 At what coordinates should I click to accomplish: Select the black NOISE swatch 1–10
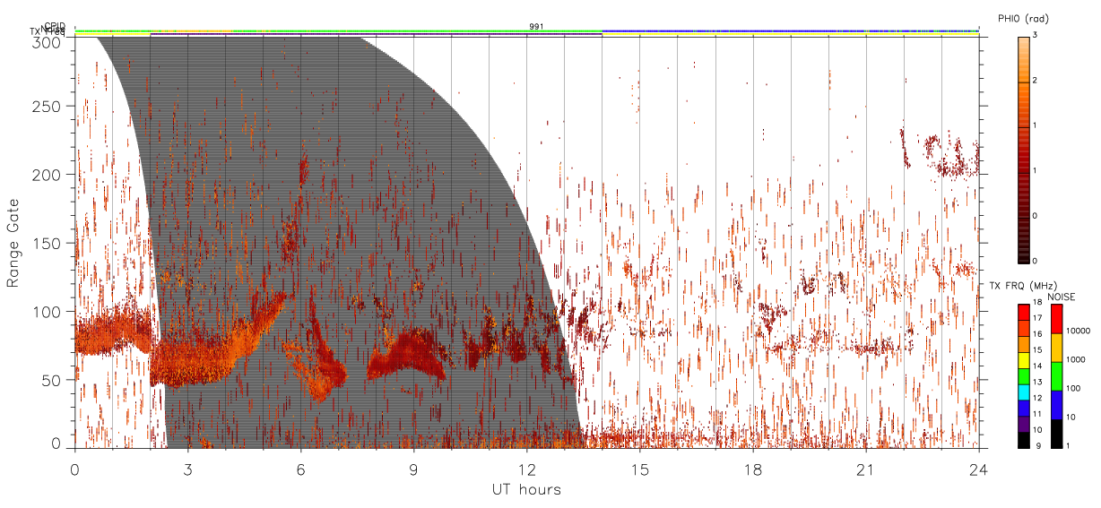[1055, 433]
